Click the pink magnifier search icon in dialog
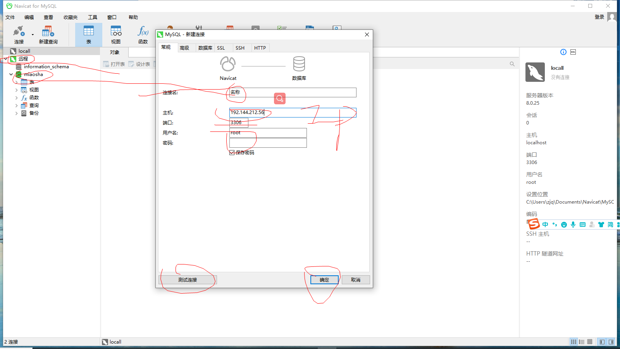Viewport: 620px width, 349px height. coord(280,98)
